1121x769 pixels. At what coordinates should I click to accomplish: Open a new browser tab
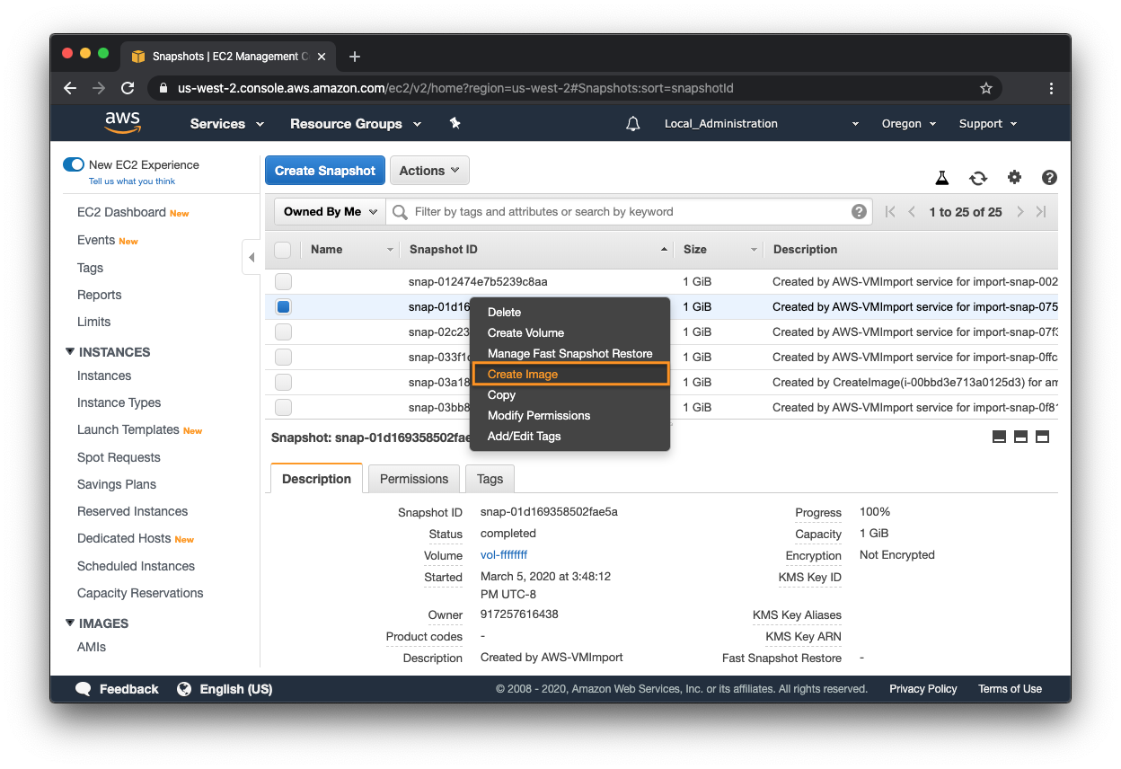[x=355, y=57]
